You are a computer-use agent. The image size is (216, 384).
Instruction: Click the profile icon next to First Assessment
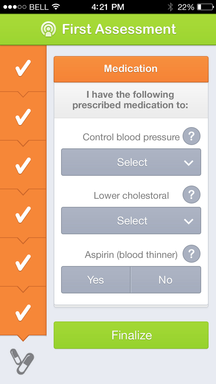pos(48,29)
